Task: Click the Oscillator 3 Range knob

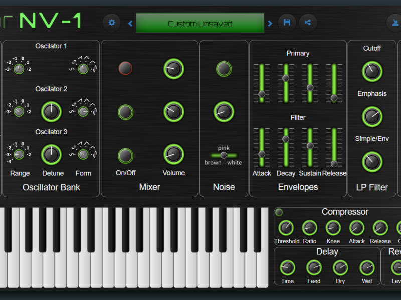Action: tap(19, 155)
